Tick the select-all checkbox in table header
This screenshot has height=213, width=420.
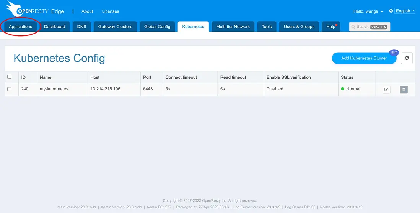[10, 77]
